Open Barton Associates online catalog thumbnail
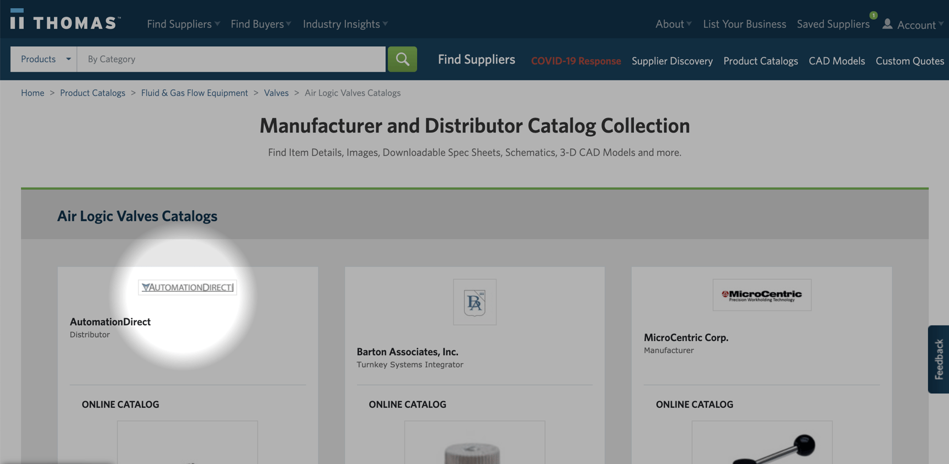 (474, 442)
